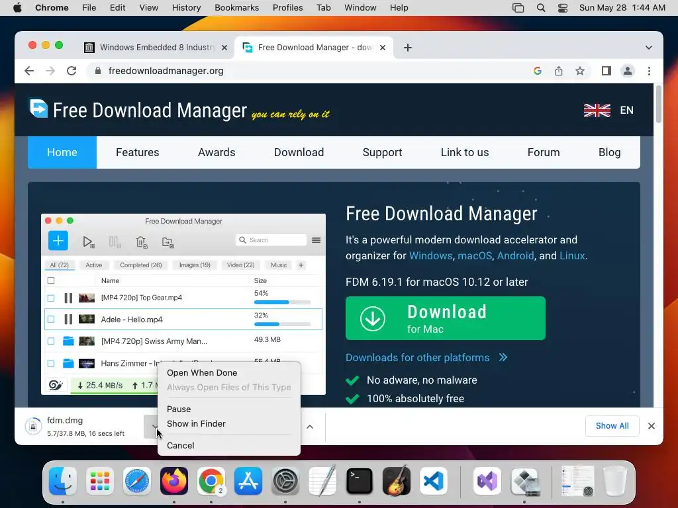Click the Show All downloads button
The width and height of the screenshot is (678, 508).
tap(612, 426)
